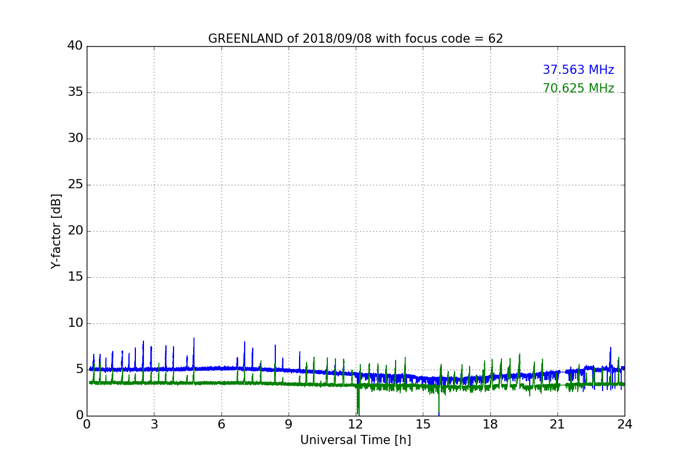Click the y-axis tick label 40

click(75, 46)
